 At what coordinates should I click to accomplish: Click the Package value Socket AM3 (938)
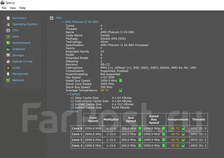113,39
